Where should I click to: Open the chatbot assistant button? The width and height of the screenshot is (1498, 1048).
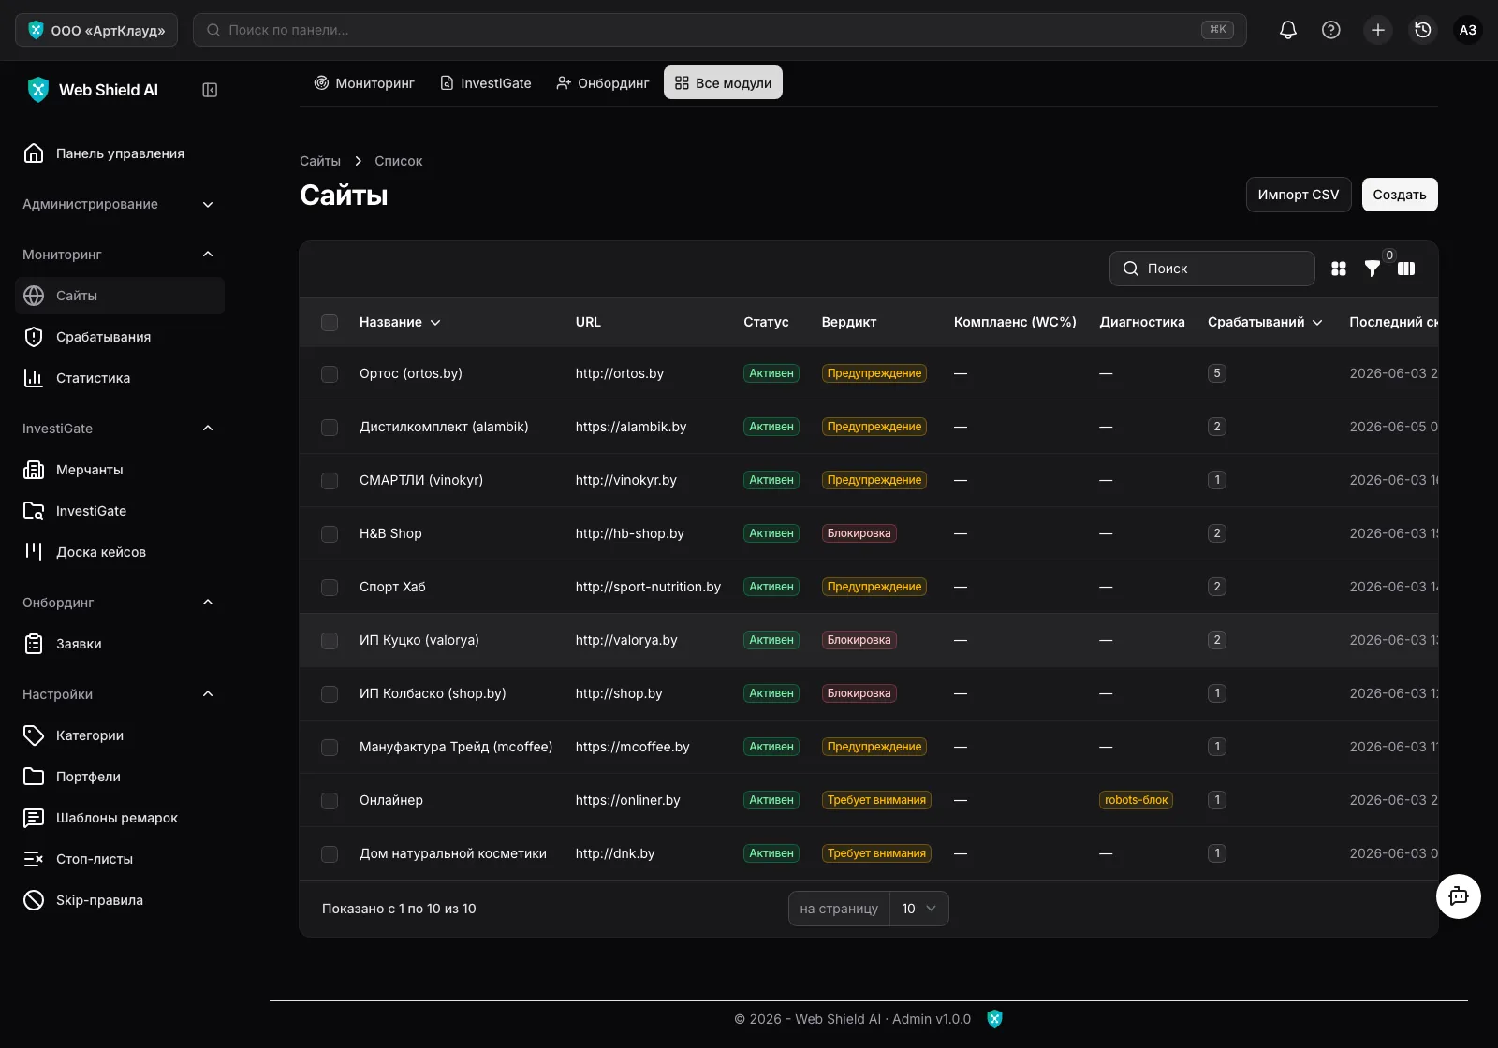pyautogui.click(x=1459, y=896)
